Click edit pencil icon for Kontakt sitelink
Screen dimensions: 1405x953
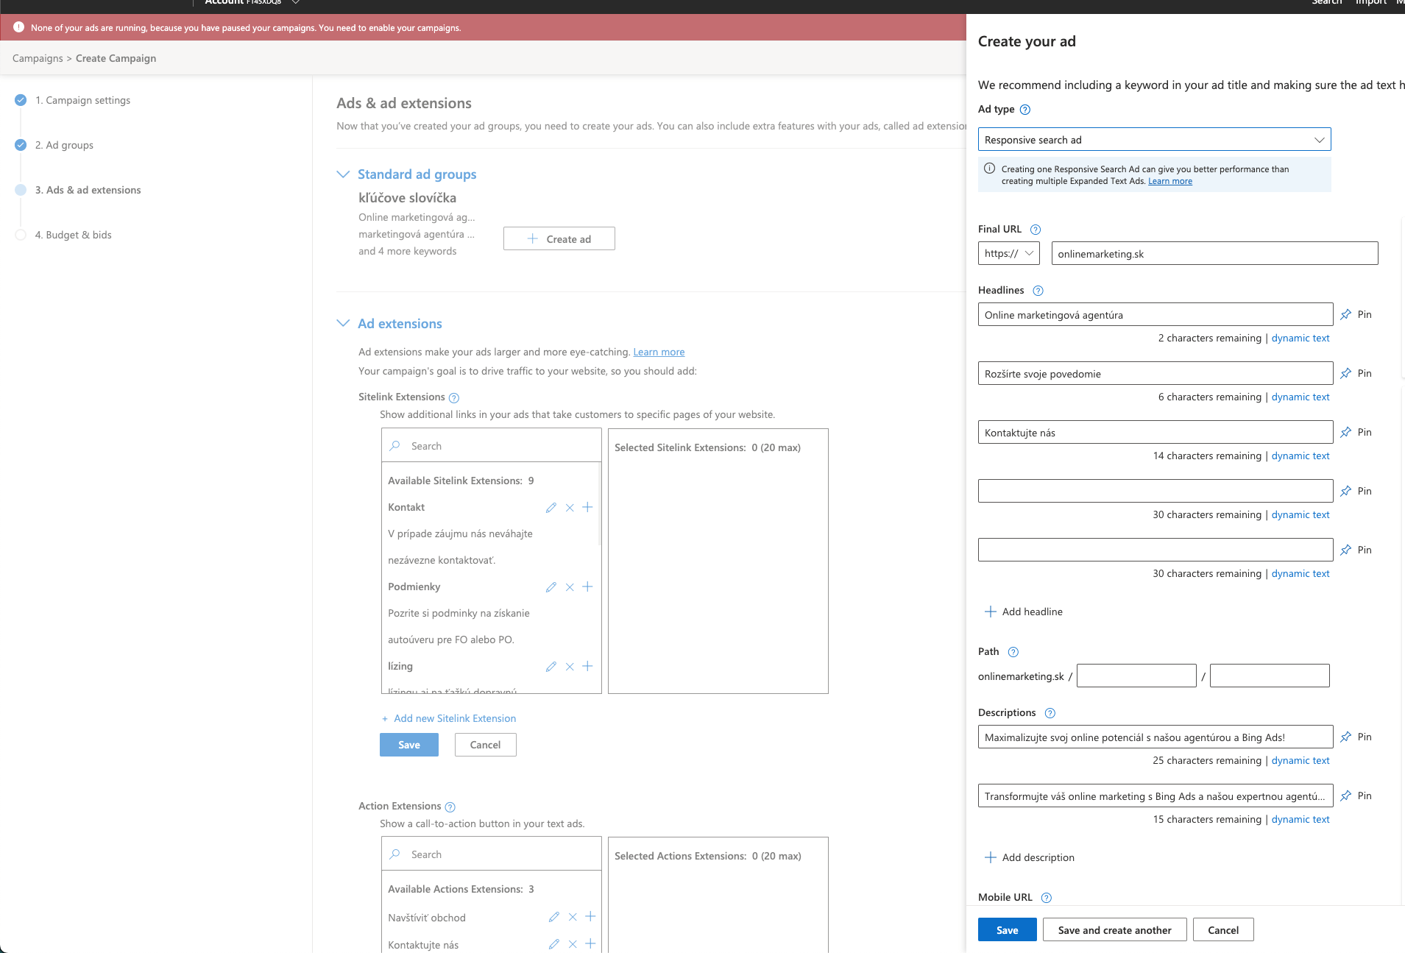pos(551,508)
